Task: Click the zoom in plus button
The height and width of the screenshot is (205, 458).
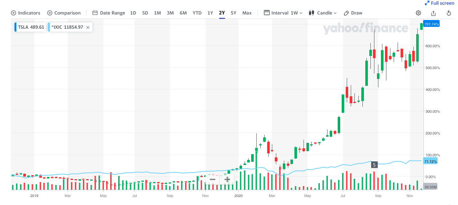Action: click(x=227, y=179)
